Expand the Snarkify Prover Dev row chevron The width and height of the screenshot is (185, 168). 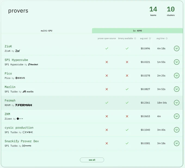(x=177, y=143)
